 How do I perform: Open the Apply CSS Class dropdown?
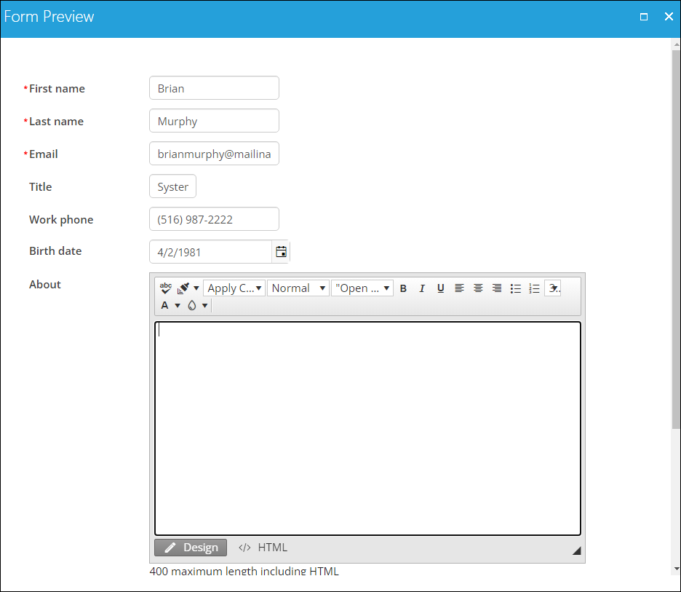point(234,288)
